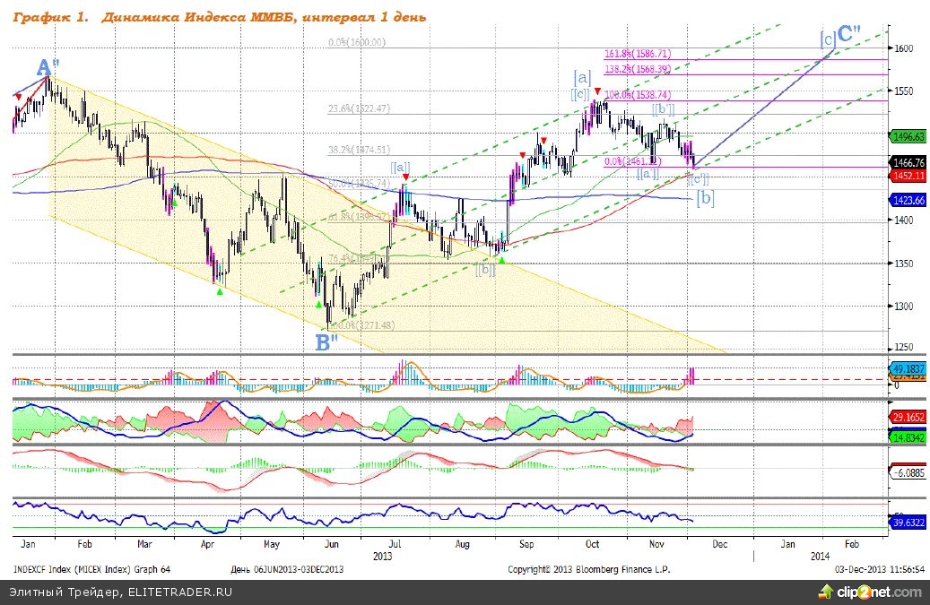Click the 49.1837 indicator value
Screen dimensions: 930x605
coord(907,368)
